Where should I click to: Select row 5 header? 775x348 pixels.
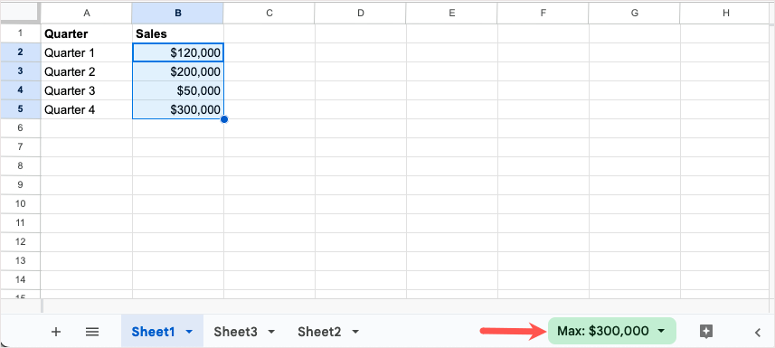coord(20,109)
